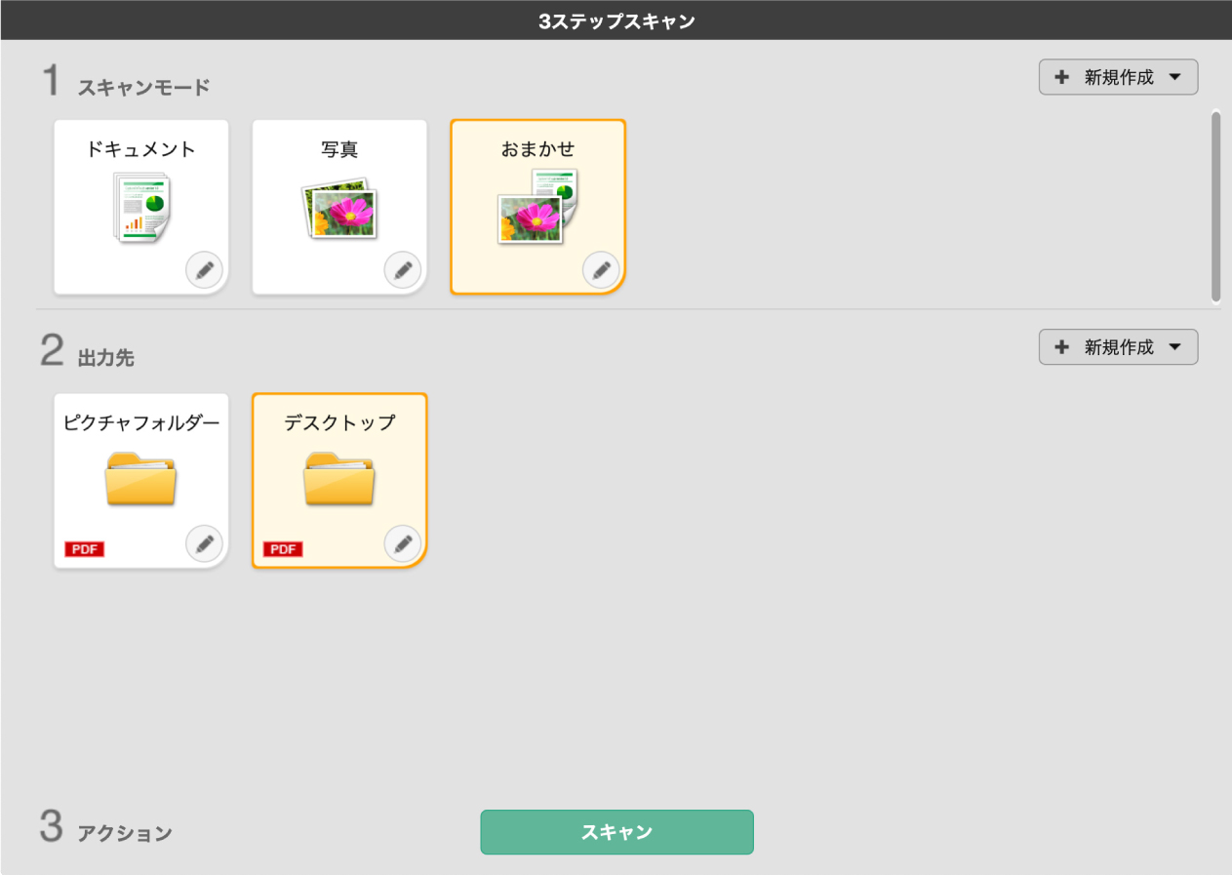Click the document pages icon in ドキュメント
Screen dimensions: 1232x875
click(142, 209)
